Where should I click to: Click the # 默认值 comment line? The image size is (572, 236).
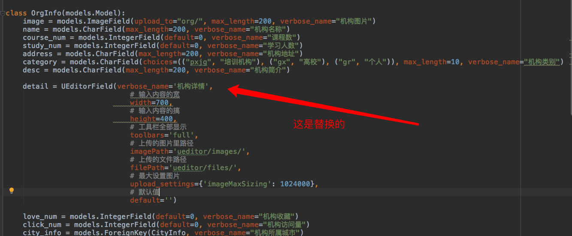tap(145, 192)
